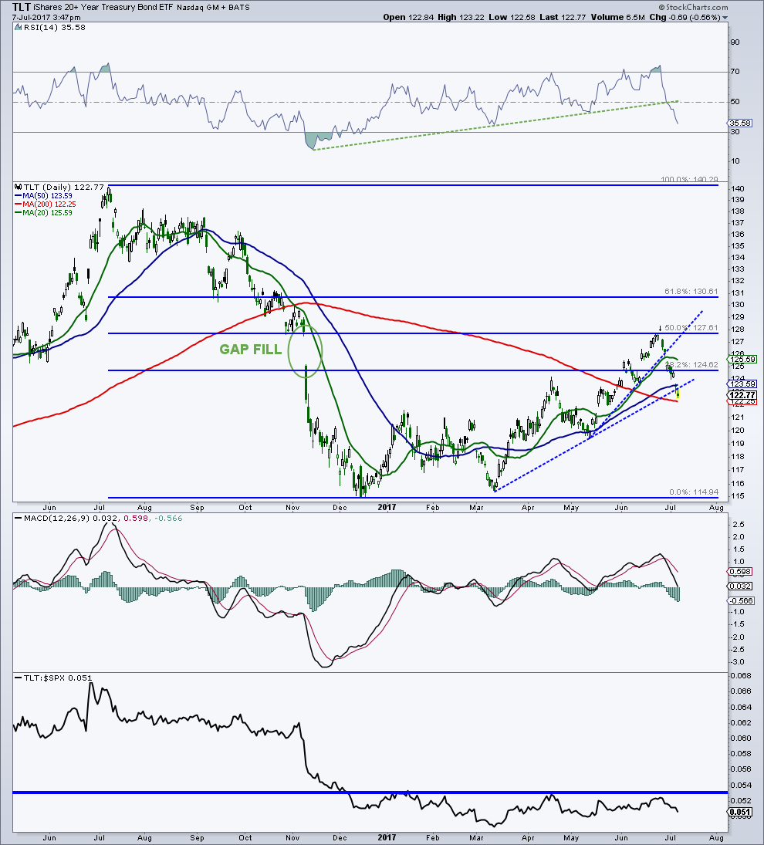Viewport: 764px width, 845px height.
Task: Click the 100.0%: 140.29 Fibonacci label
Action: [690, 180]
